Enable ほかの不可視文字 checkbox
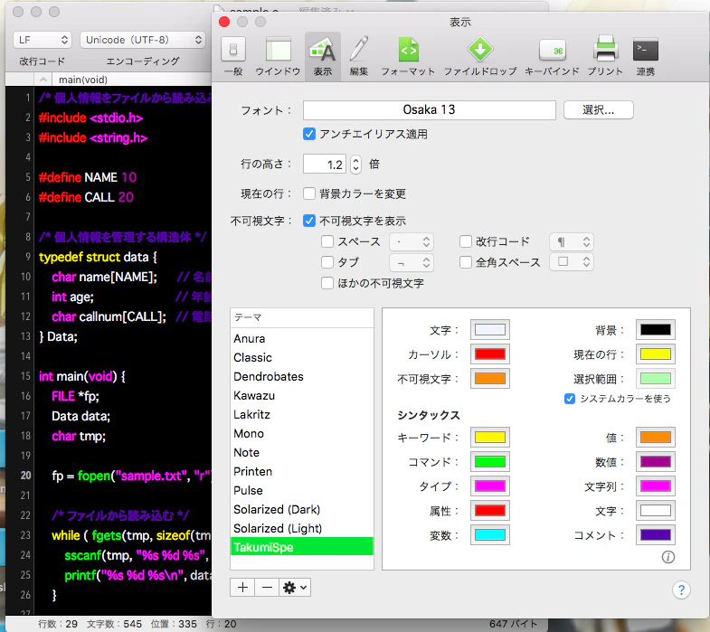Image resolution: width=710 pixels, height=632 pixels. pos(327,283)
